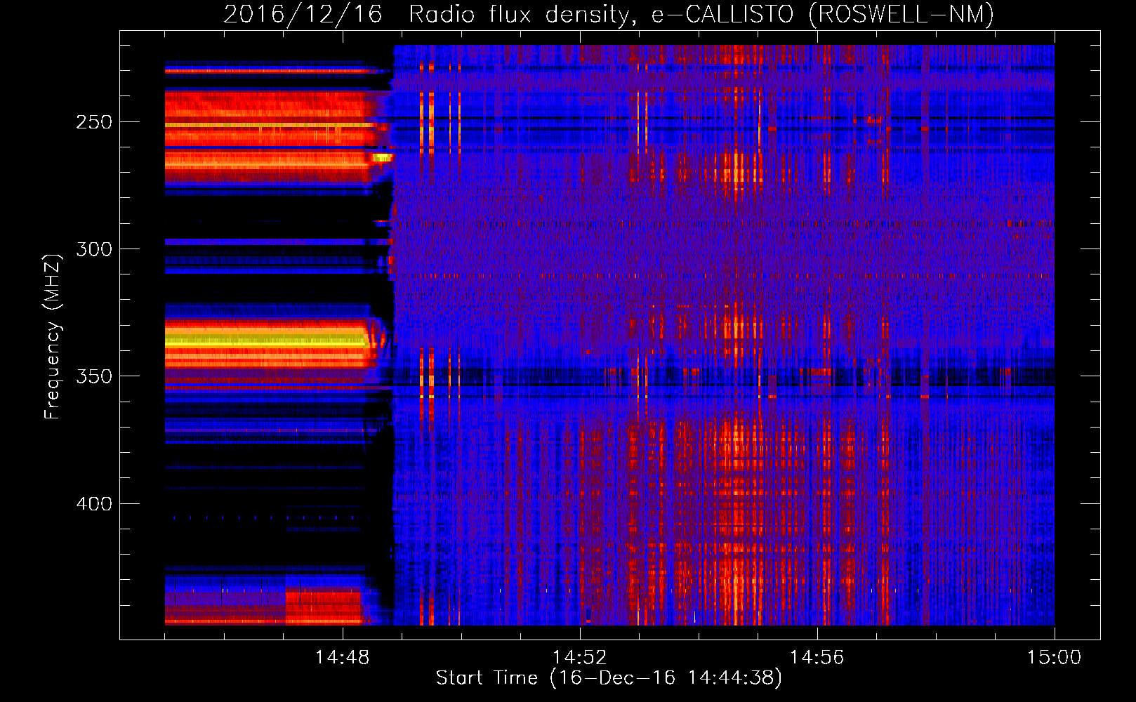This screenshot has height=702, width=1136.
Task: Click the 14:52 time tick label
Action: pos(579,658)
